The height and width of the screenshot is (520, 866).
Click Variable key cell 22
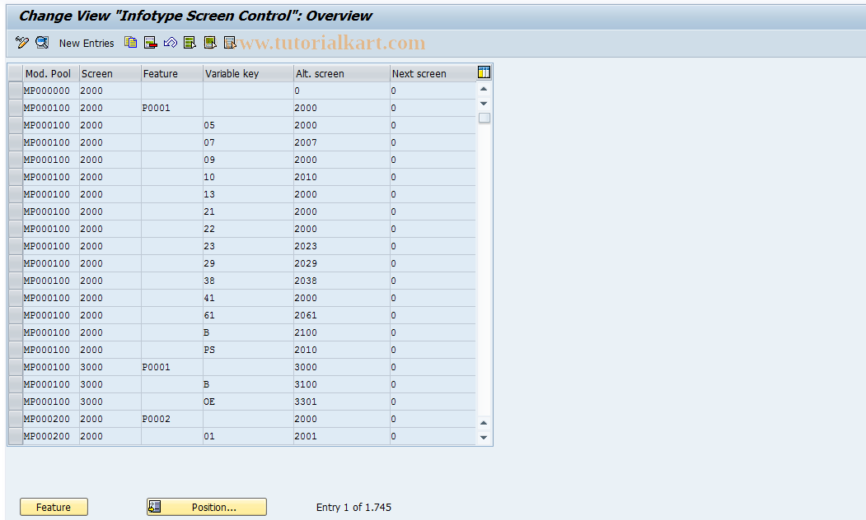click(x=248, y=229)
